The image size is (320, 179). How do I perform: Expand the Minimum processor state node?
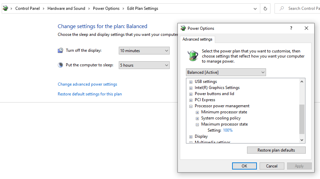tap(197, 112)
